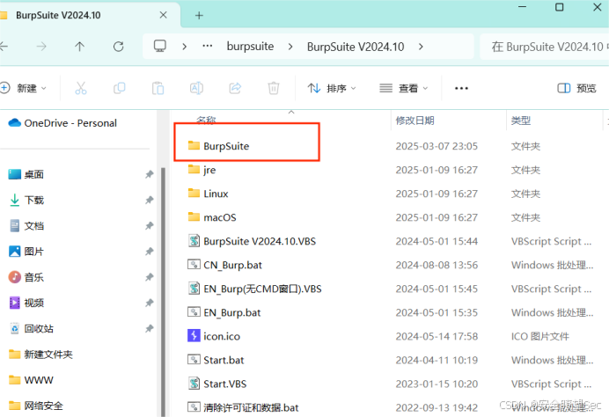The image size is (609, 417).
Task: Click date 2025-03-07 23:05 of BurpSuite
Action: tap(437, 146)
